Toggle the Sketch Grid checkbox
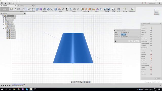The height and width of the screenshot is (91, 162). pyautogui.click(x=151, y=32)
